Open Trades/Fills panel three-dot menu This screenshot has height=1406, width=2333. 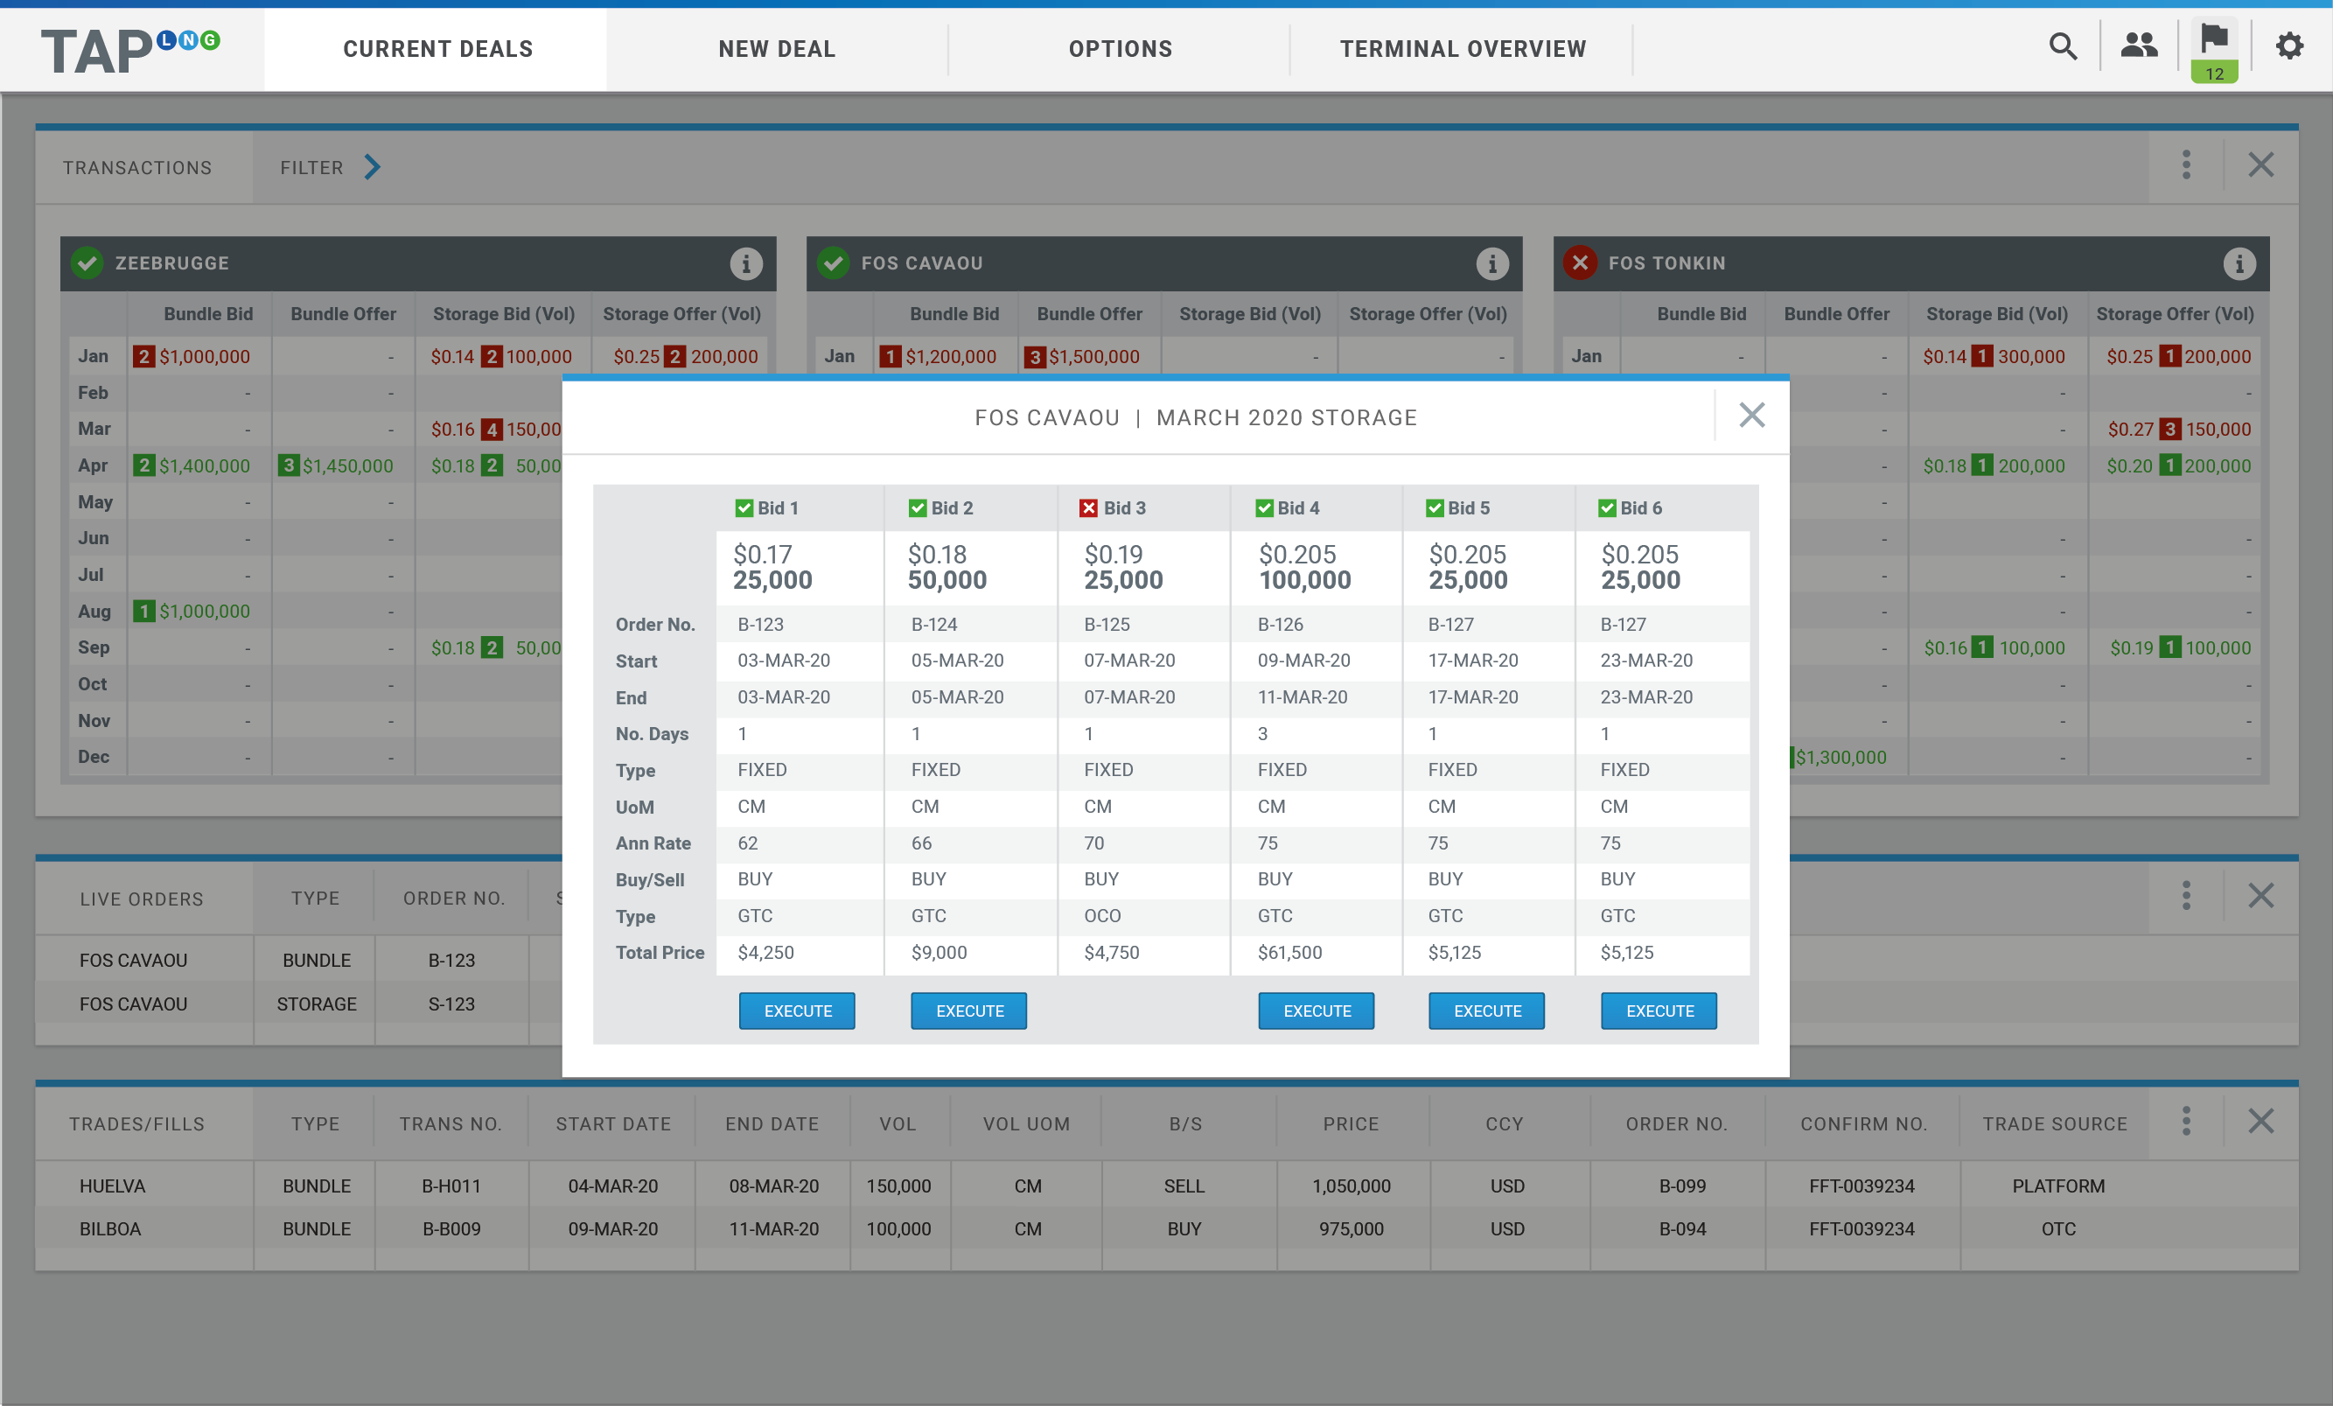[x=2185, y=1122]
